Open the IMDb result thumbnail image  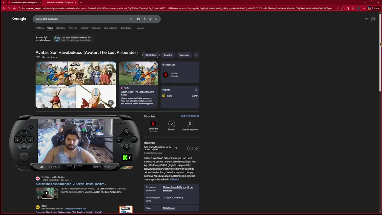(126, 209)
